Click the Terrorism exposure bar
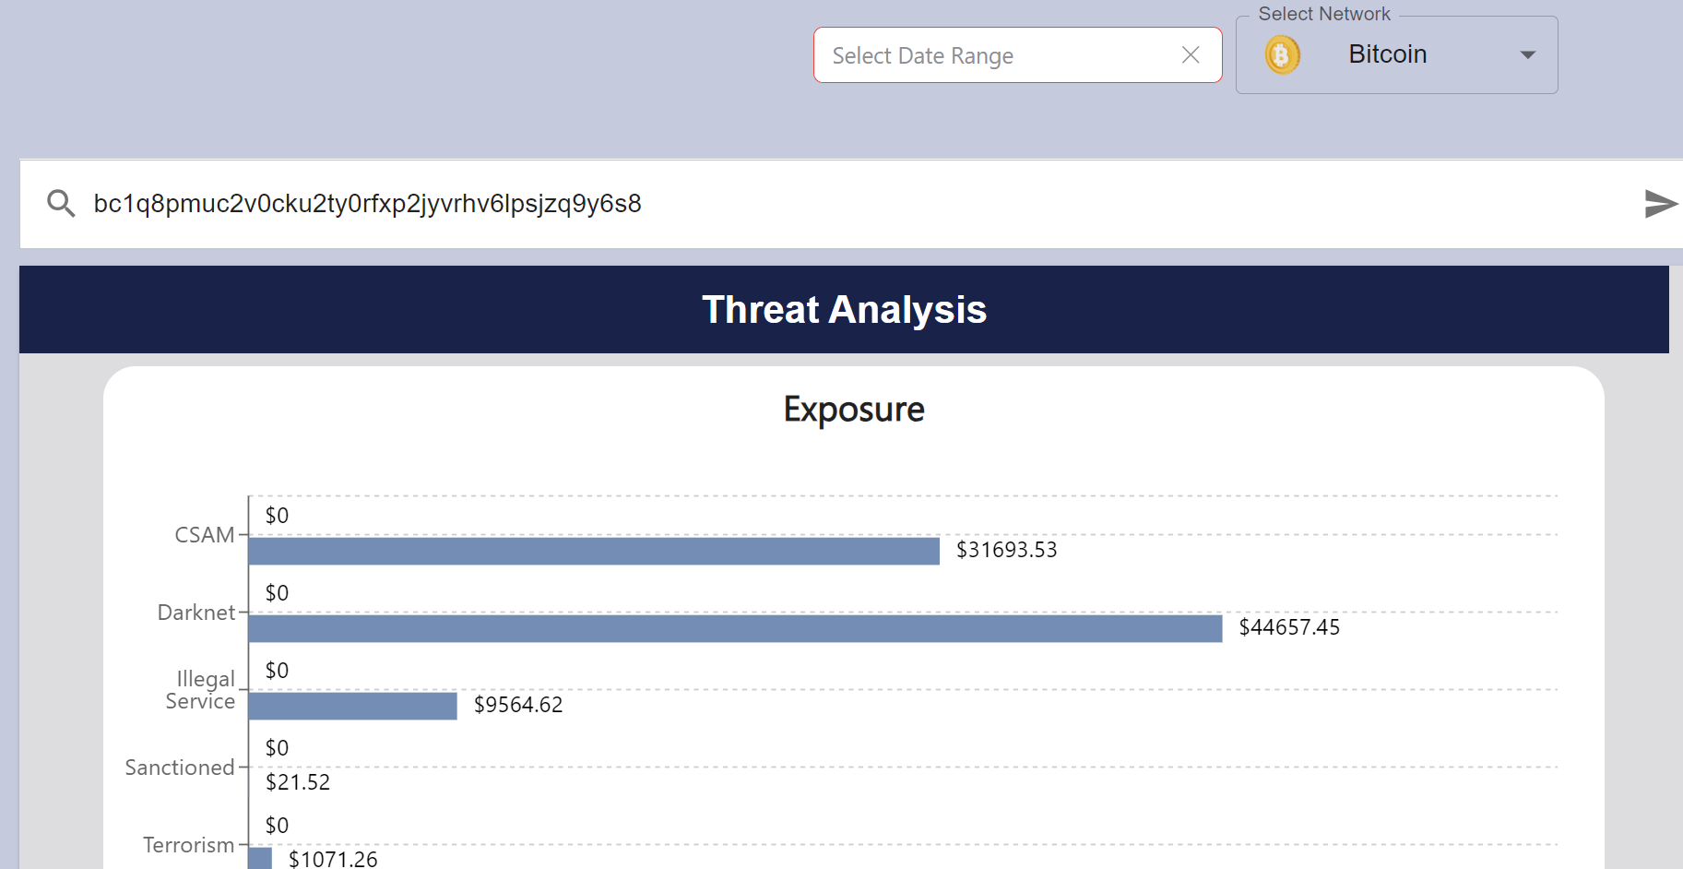Viewport: 1683px width, 869px height. (260, 858)
